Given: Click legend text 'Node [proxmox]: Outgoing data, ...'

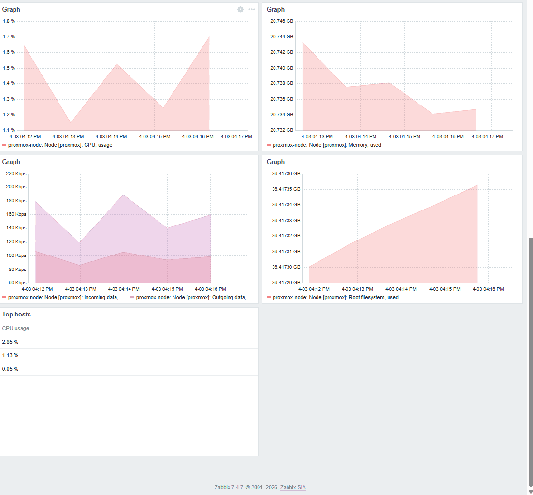Looking at the screenshot, I should (213, 298).
